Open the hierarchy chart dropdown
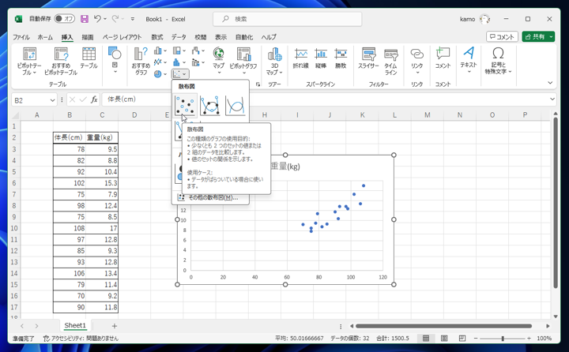Screen dimensions: 569x352 pyautogui.click(x=179, y=51)
